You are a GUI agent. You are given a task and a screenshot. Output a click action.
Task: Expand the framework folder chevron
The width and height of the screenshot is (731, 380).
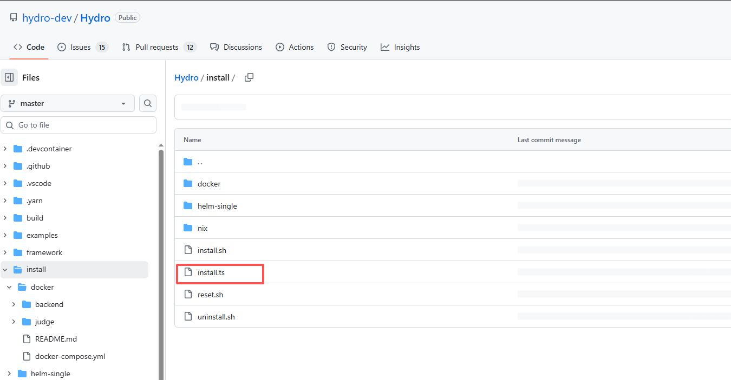(x=5, y=252)
